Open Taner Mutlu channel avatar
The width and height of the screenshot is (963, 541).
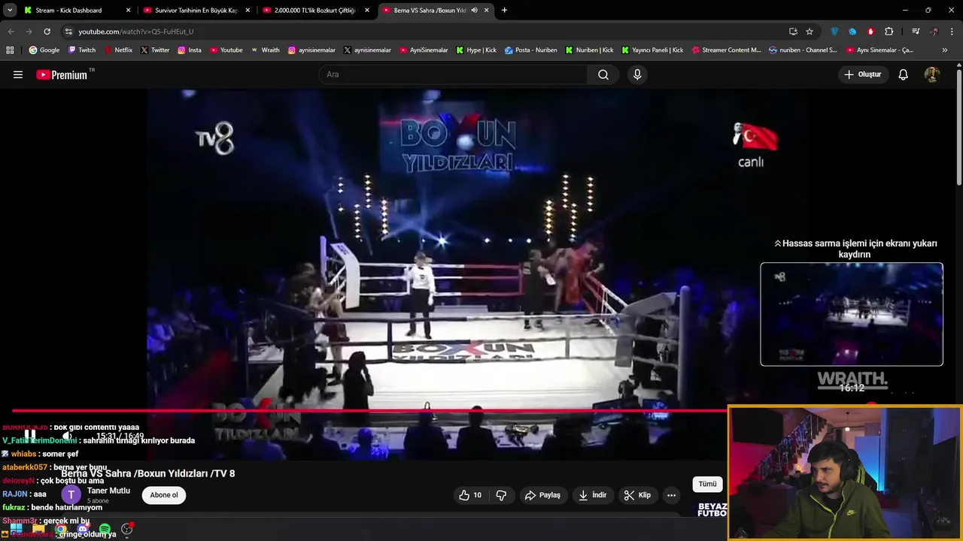coord(71,494)
